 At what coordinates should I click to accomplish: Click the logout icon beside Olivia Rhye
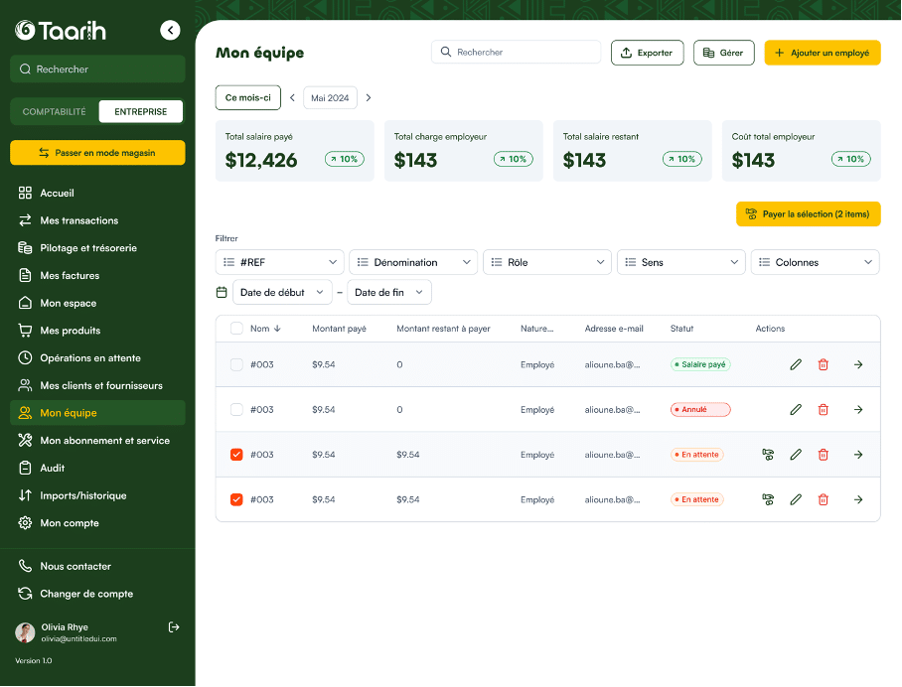pos(174,627)
